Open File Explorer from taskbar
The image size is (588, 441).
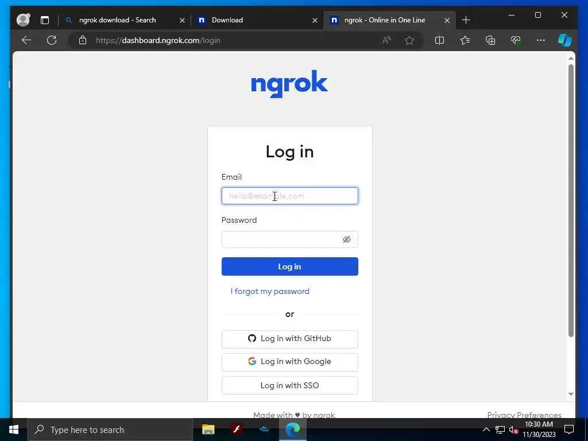tap(208, 430)
